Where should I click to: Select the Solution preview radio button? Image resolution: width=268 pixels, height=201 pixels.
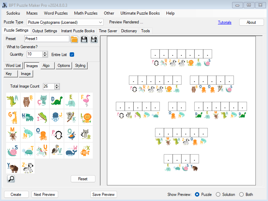pyautogui.click(x=218, y=195)
